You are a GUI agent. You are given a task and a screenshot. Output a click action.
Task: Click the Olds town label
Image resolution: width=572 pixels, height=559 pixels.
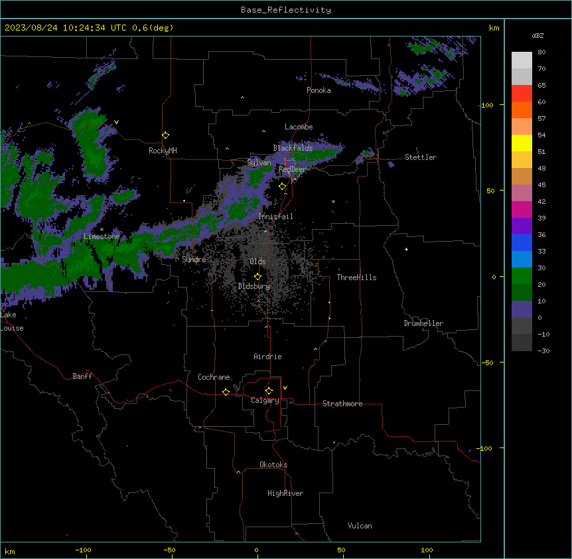(257, 262)
